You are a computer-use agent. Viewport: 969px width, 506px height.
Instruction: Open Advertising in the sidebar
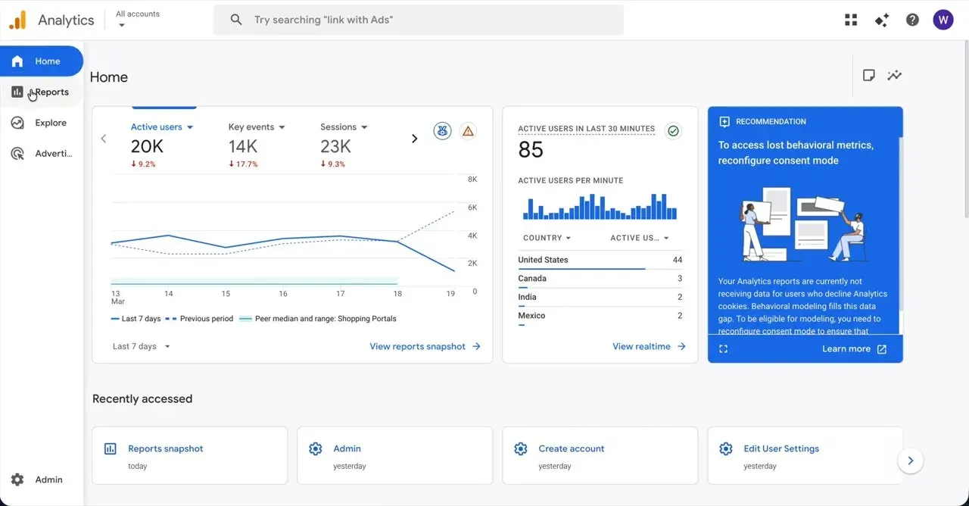point(42,154)
